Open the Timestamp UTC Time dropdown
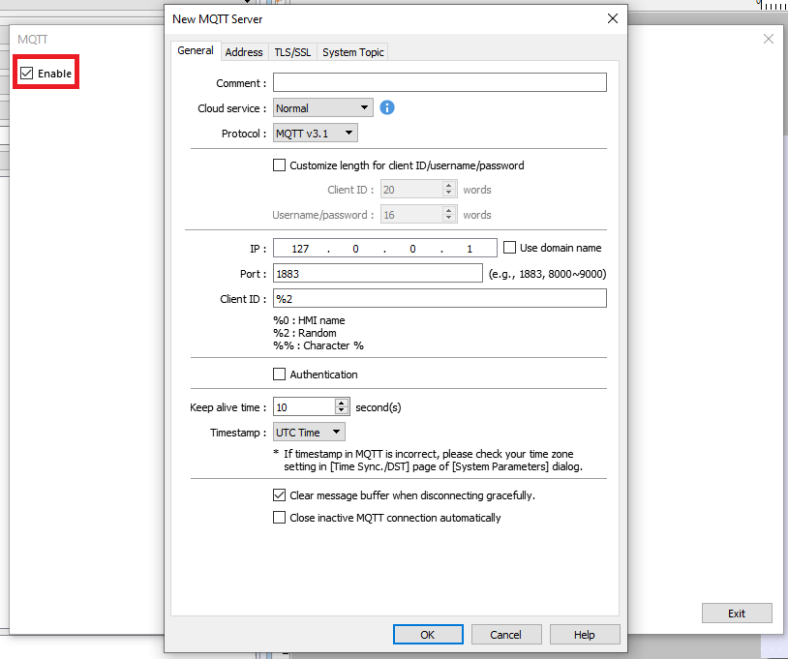 (x=309, y=432)
